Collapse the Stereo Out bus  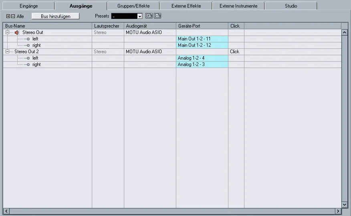click(x=7, y=32)
